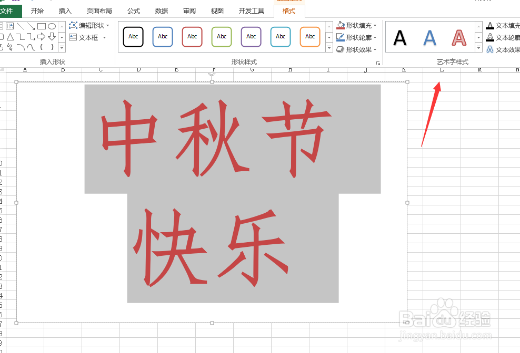Switch to the 开始 (Home) tab

tap(37, 11)
